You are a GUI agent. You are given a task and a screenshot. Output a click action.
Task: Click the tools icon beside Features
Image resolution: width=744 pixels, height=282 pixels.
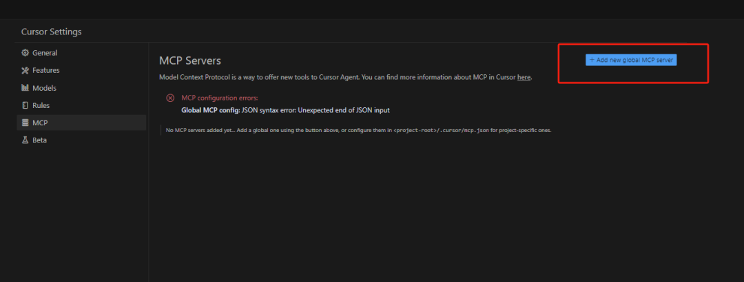pos(25,71)
